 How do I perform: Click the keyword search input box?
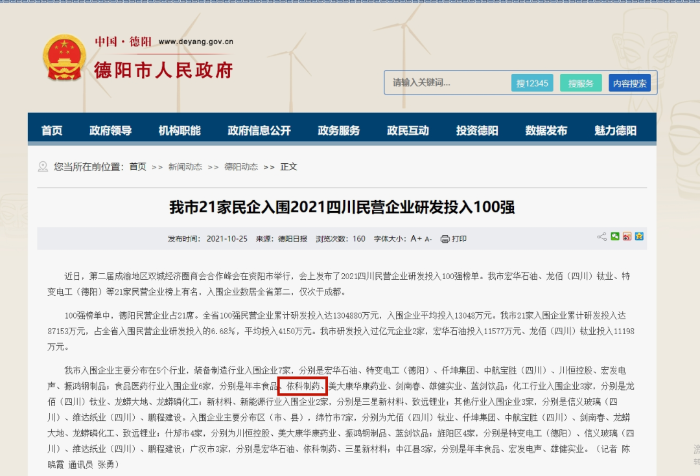[x=447, y=83]
